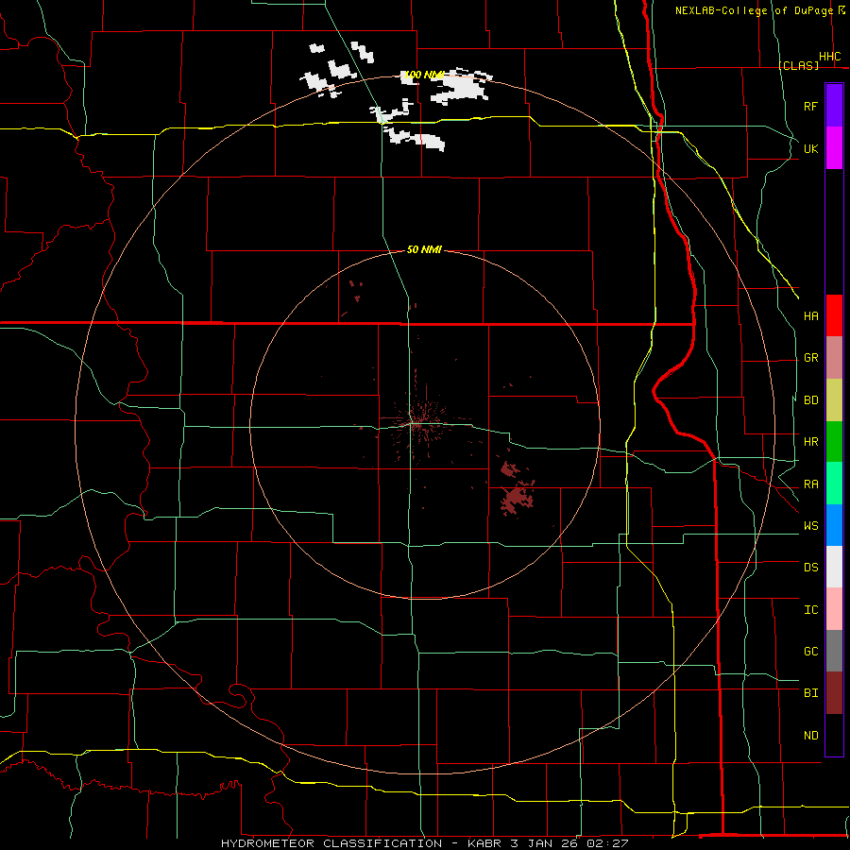The width and height of the screenshot is (850, 850).
Task: Click the HHC product label
Action: click(x=829, y=57)
